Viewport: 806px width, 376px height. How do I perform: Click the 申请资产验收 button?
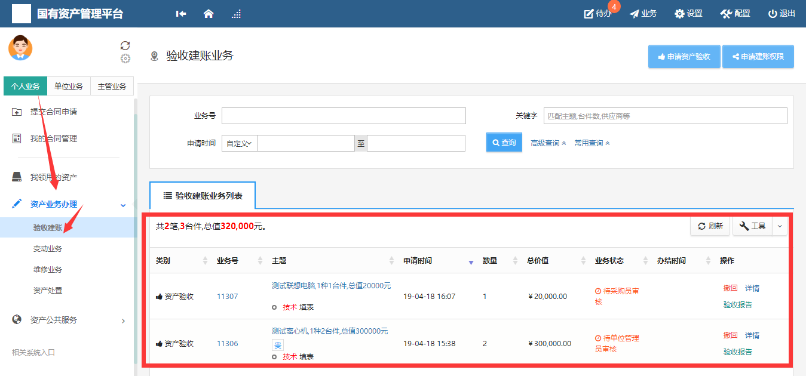[684, 57]
